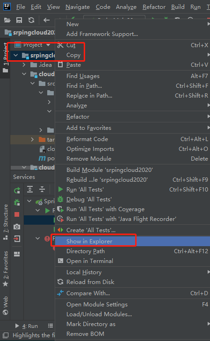Click the Create All Tests icon

[60, 230]
